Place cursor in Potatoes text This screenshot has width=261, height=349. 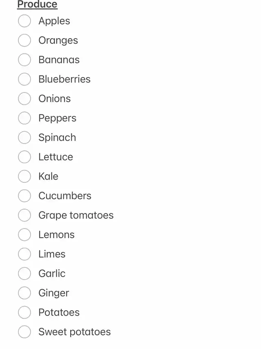pyautogui.click(x=59, y=312)
